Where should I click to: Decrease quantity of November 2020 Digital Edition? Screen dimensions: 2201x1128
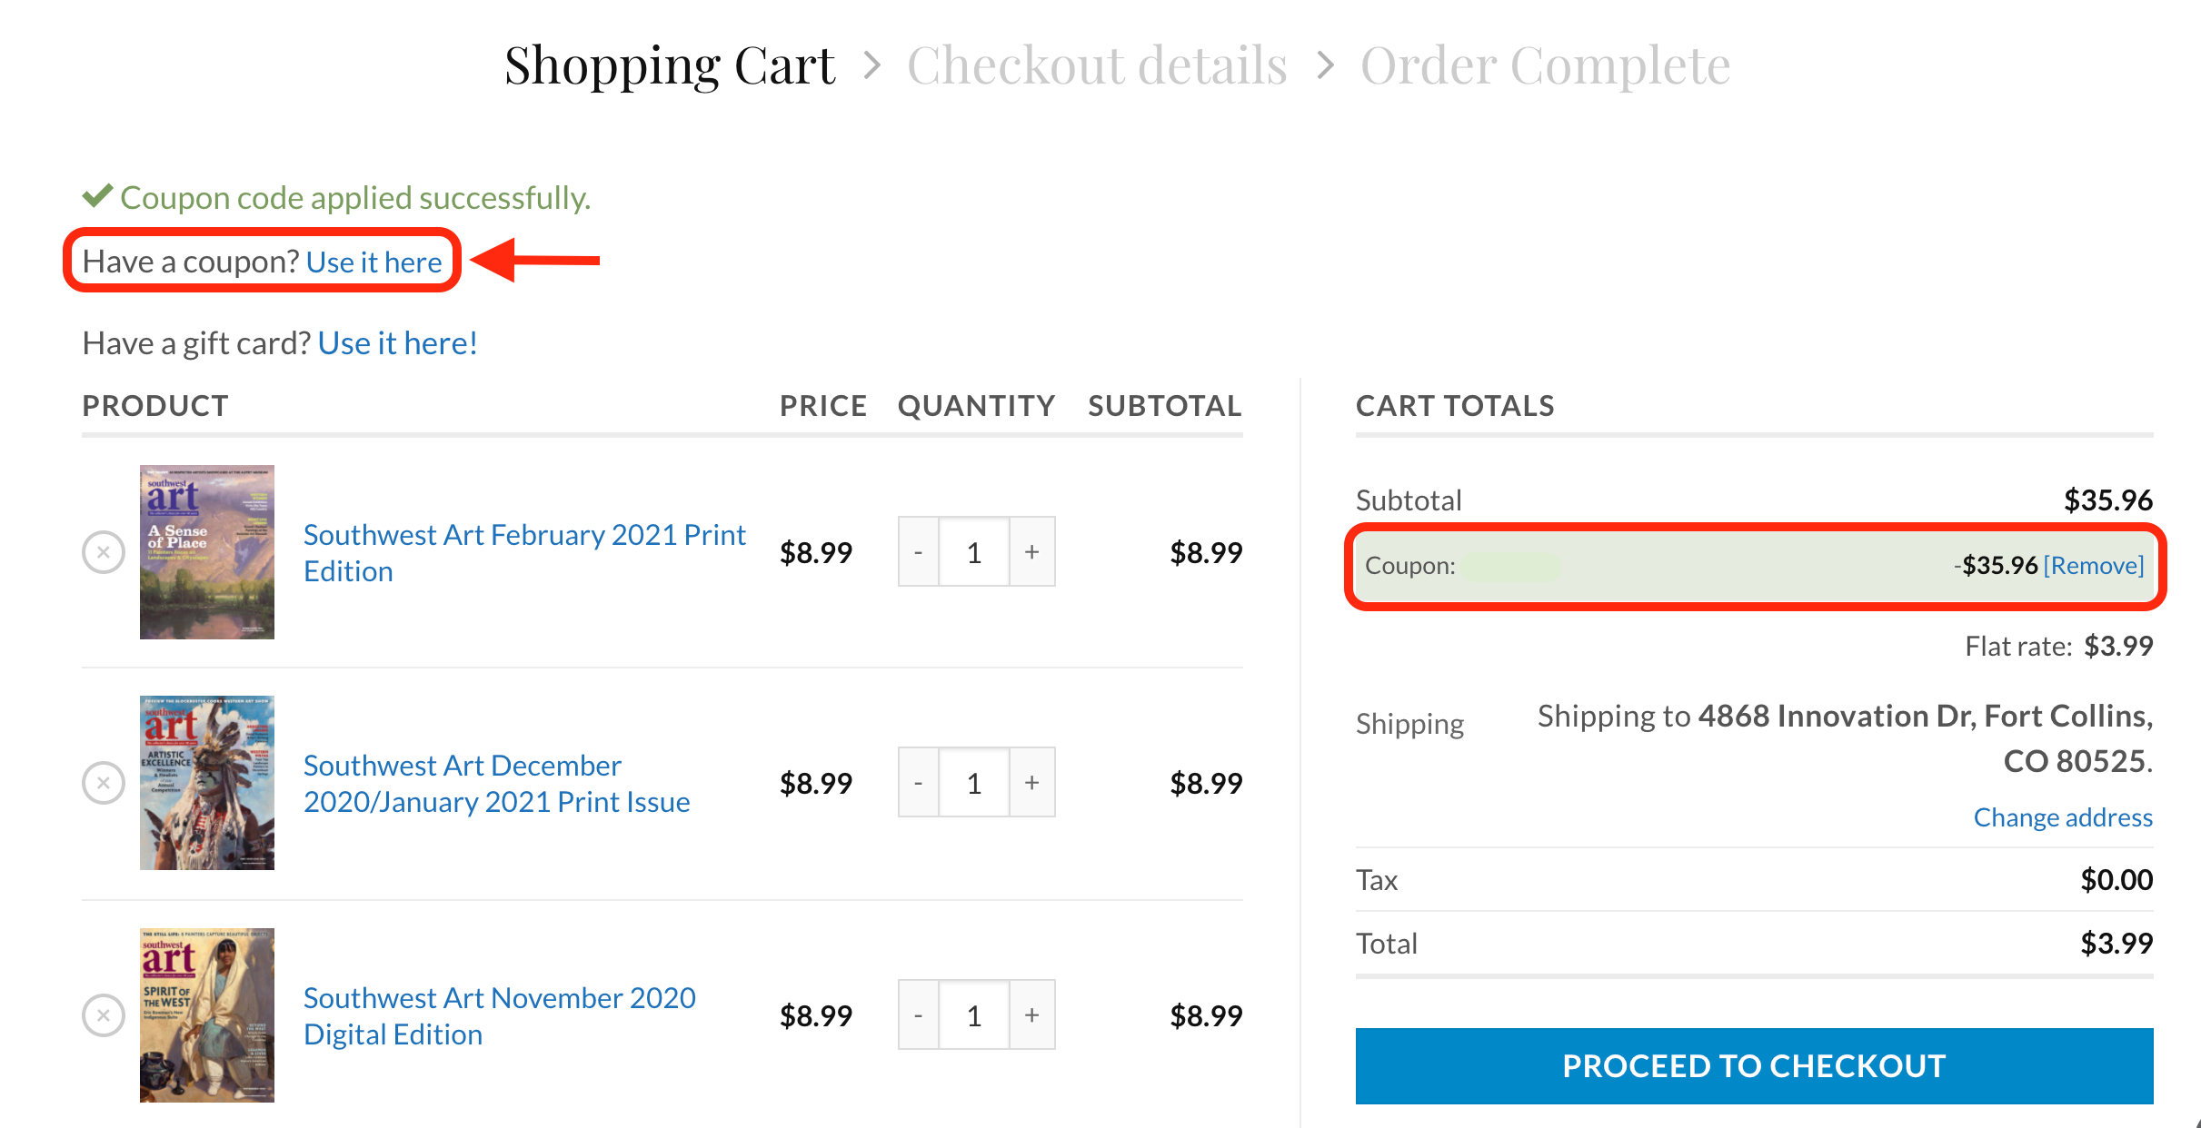[919, 1015]
